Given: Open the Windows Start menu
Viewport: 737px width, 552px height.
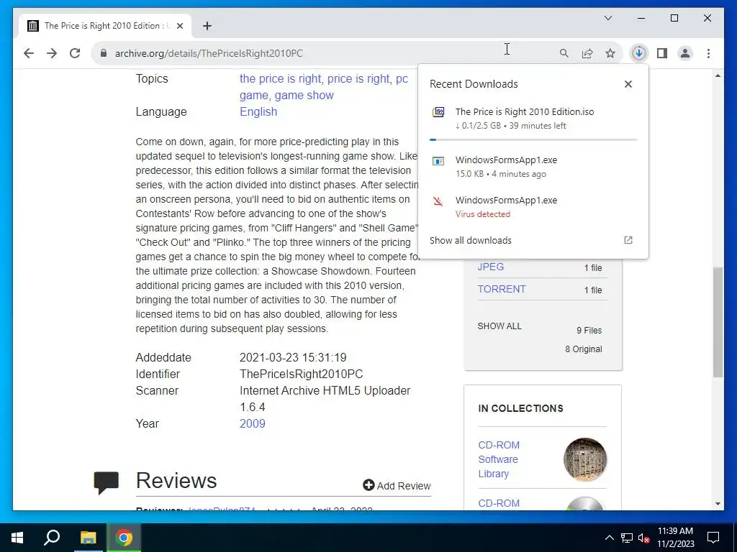Looking at the screenshot, I should point(17,538).
